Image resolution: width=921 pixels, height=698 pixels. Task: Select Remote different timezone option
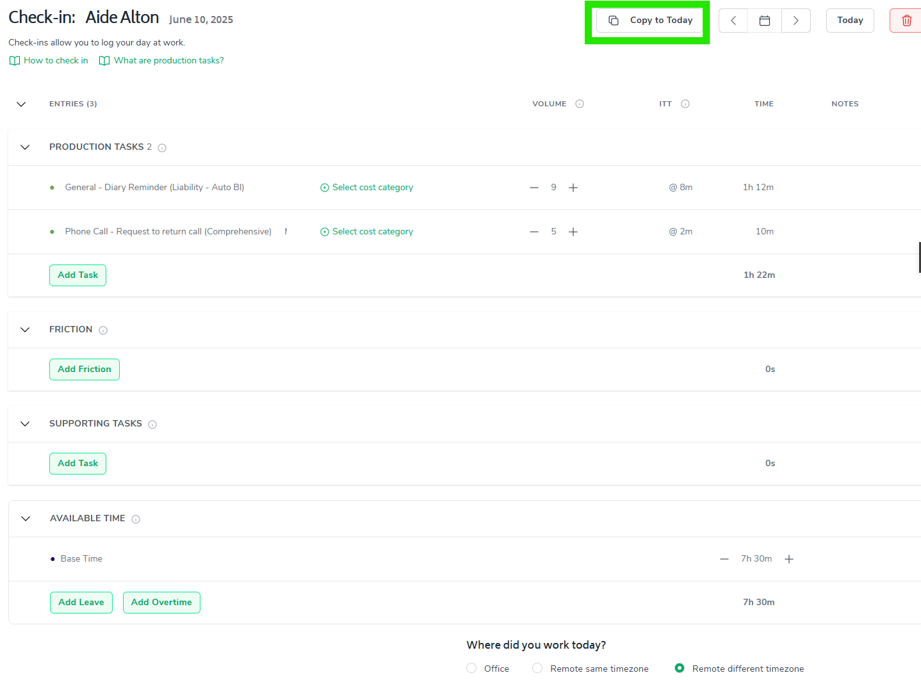680,668
